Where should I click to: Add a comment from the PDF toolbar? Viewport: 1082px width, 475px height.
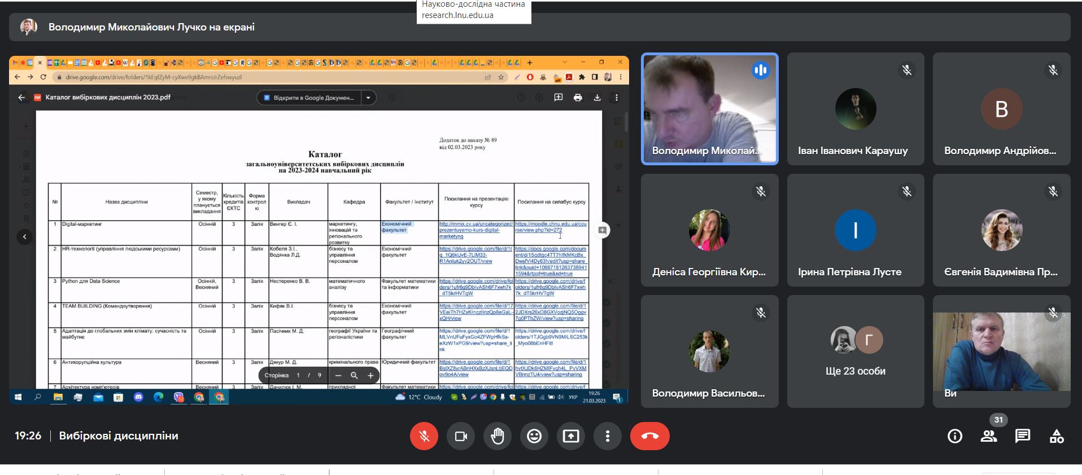click(x=559, y=98)
